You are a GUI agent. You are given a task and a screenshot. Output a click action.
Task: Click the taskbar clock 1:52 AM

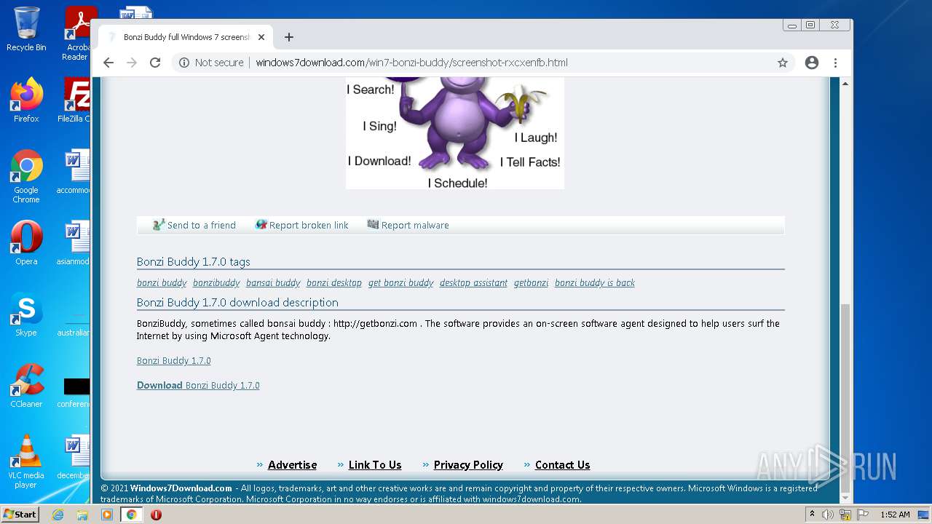pyautogui.click(x=895, y=515)
